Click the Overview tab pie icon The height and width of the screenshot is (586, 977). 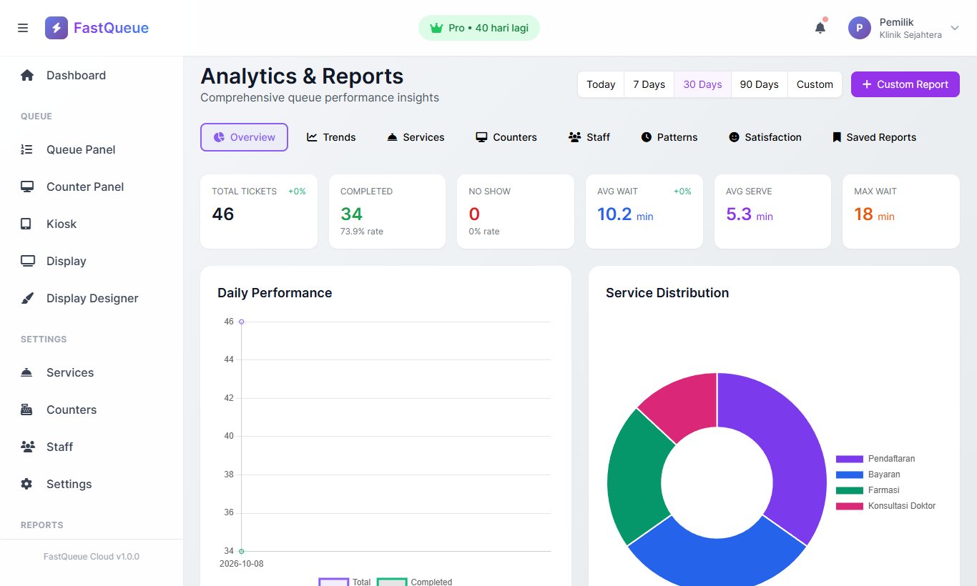click(220, 137)
